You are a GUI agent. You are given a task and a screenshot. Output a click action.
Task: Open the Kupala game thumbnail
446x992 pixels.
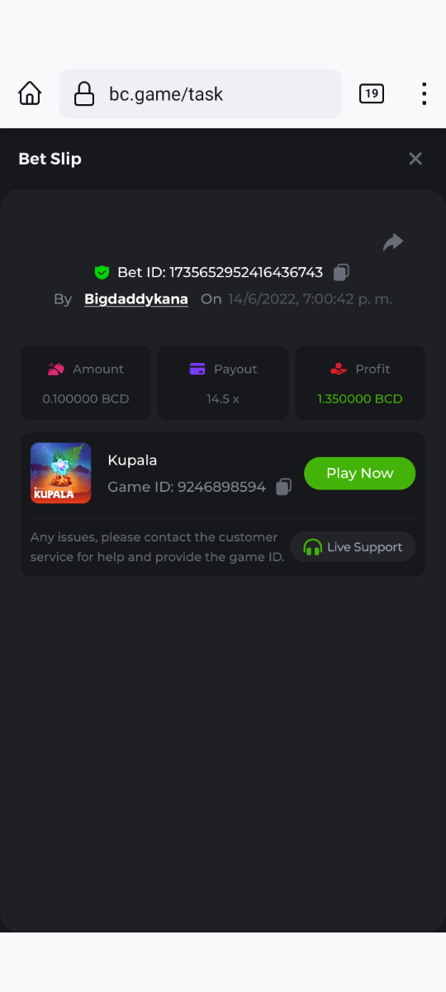coord(60,473)
